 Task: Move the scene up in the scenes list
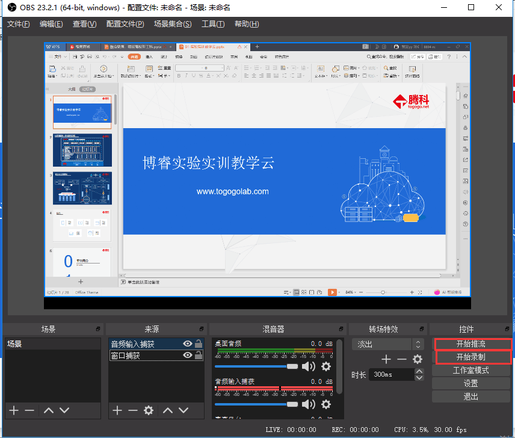click(x=49, y=410)
